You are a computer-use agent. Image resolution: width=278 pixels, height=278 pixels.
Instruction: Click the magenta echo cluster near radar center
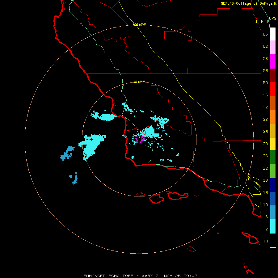(140, 139)
